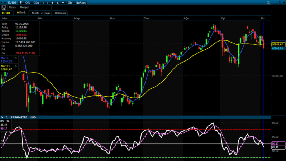Click the 'T' text toolbar button

click(x=53, y=2)
